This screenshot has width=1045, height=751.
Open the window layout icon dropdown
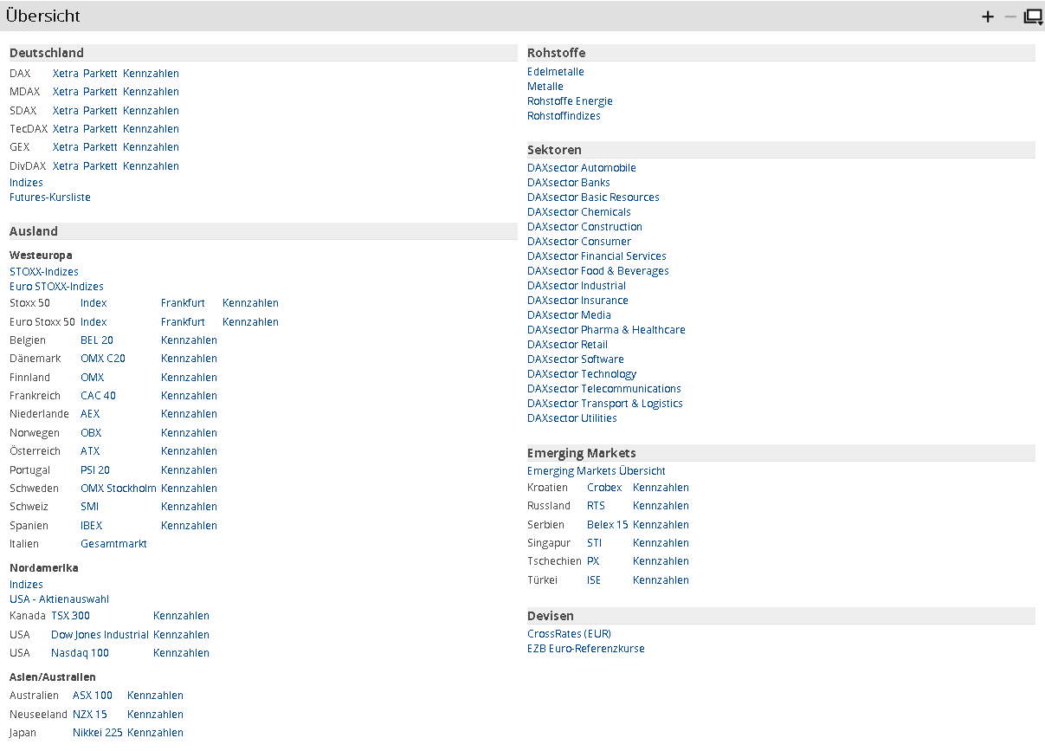[x=1033, y=16]
